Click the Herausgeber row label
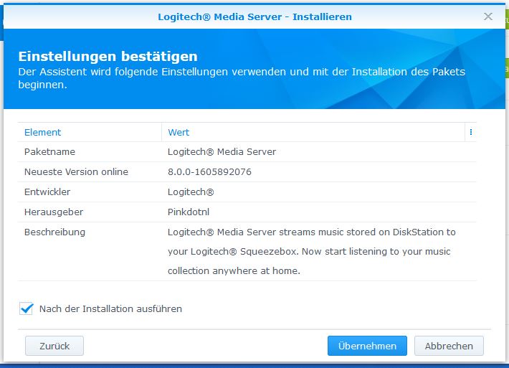The height and width of the screenshot is (368, 509). coord(54,212)
